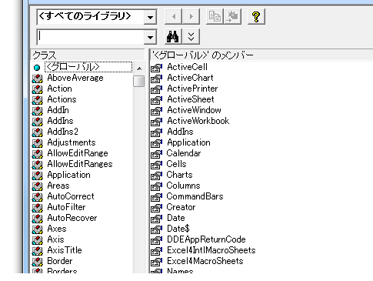Select the AutoCorrect class
This screenshot has width=373, height=281.
pos(71,196)
